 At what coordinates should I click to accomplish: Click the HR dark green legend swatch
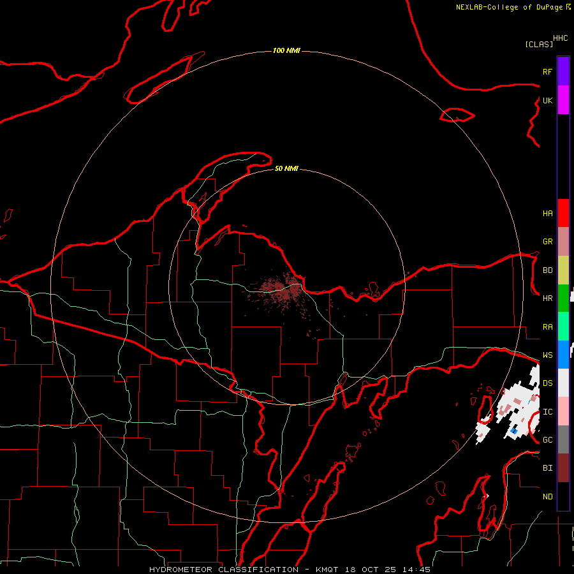click(563, 298)
